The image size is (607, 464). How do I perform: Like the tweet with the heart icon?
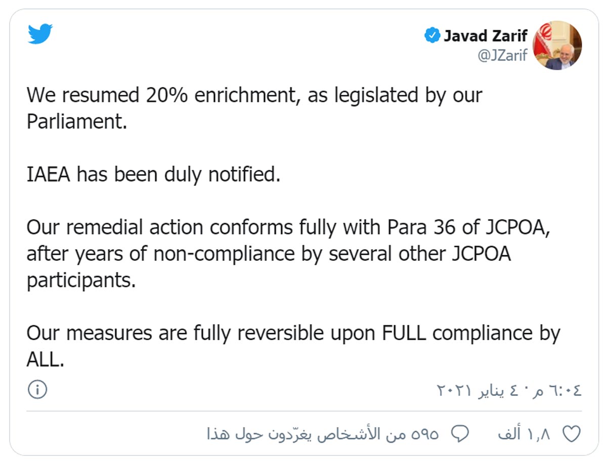click(x=572, y=435)
